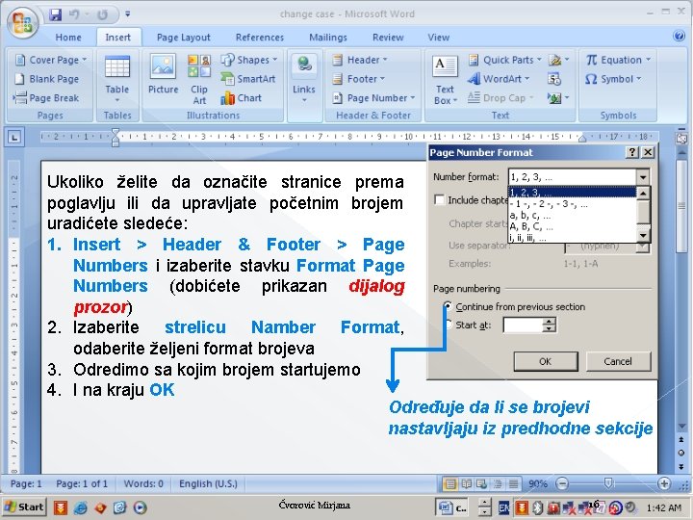Open the Number format dropdown arrow

coord(643,177)
